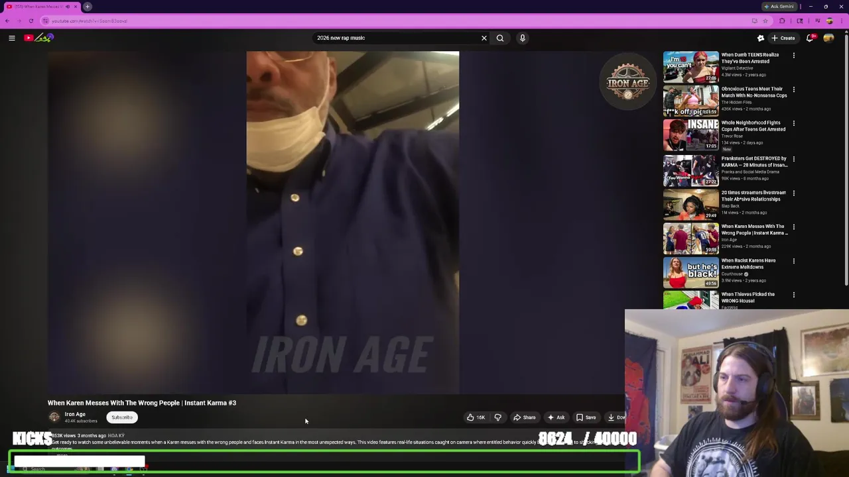Screen dimensions: 849x477
Task: Open 'When Thieves Picked the WRONG House' title
Action: coord(748,297)
